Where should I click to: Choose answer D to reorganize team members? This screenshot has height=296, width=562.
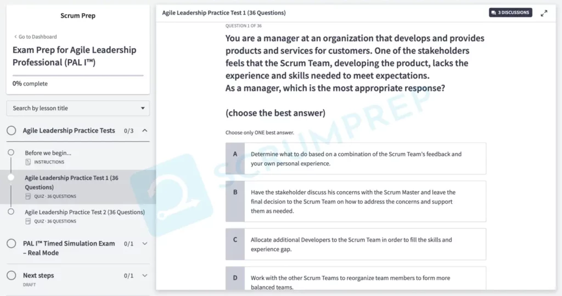(356, 278)
